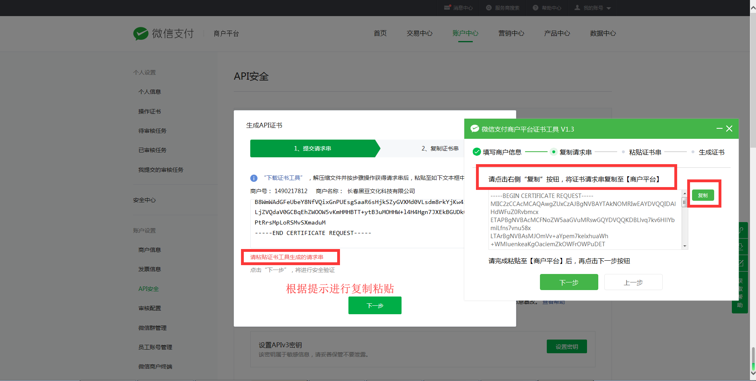Click the 设置APIv3密钥 heading
This screenshot has height=381, width=756.
pos(280,345)
